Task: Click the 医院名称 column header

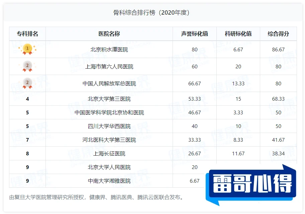Action: click(109, 34)
